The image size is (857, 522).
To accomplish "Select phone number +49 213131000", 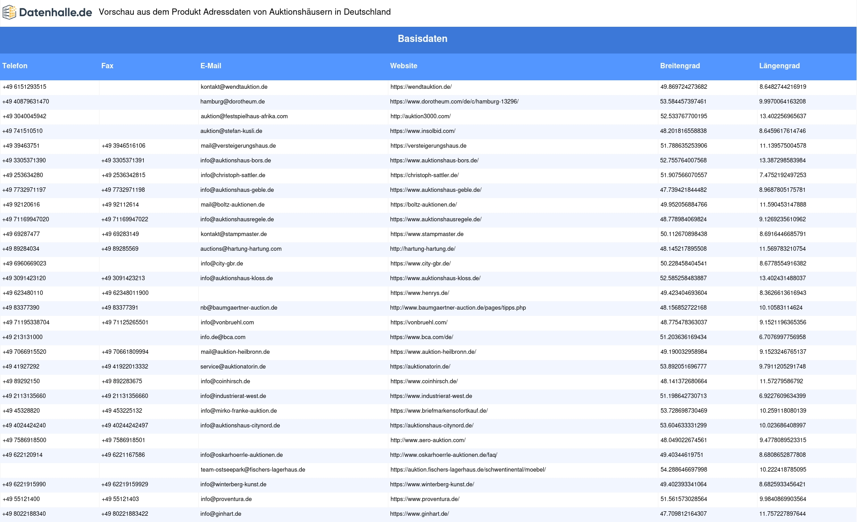I will 22,337.
